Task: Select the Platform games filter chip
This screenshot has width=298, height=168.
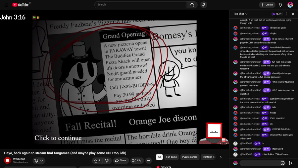Action: click(209, 157)
